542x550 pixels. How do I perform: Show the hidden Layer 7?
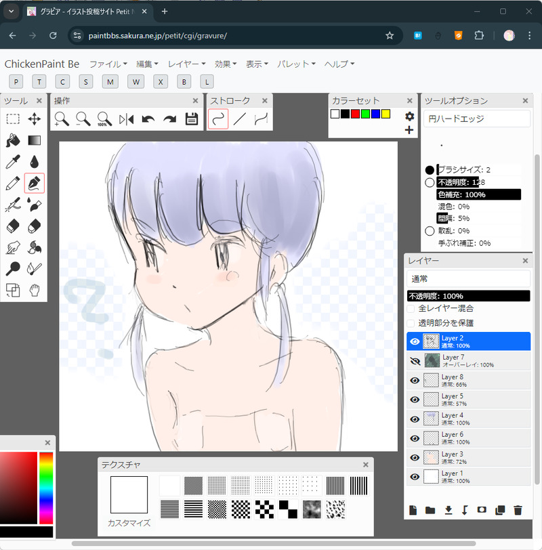[415, 361]
